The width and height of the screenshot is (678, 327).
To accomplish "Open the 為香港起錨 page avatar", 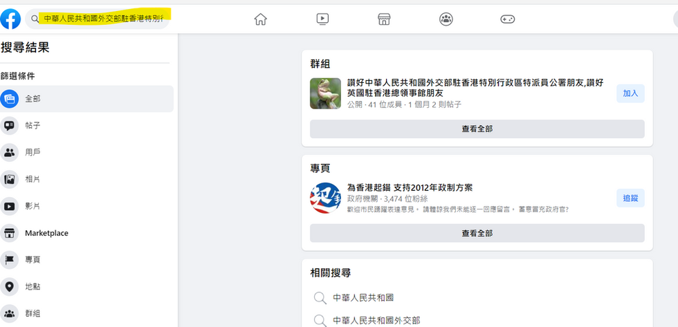I will tap(325, 198).
